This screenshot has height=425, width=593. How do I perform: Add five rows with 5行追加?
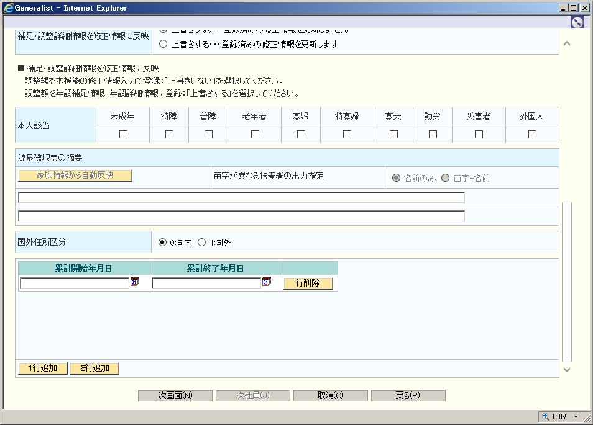tap(94, 369)
